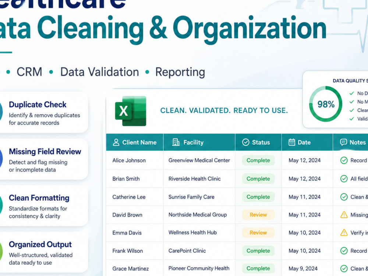Click the Reporting label
The height and width of the screenshot is (276, 368).
[180, 72]
